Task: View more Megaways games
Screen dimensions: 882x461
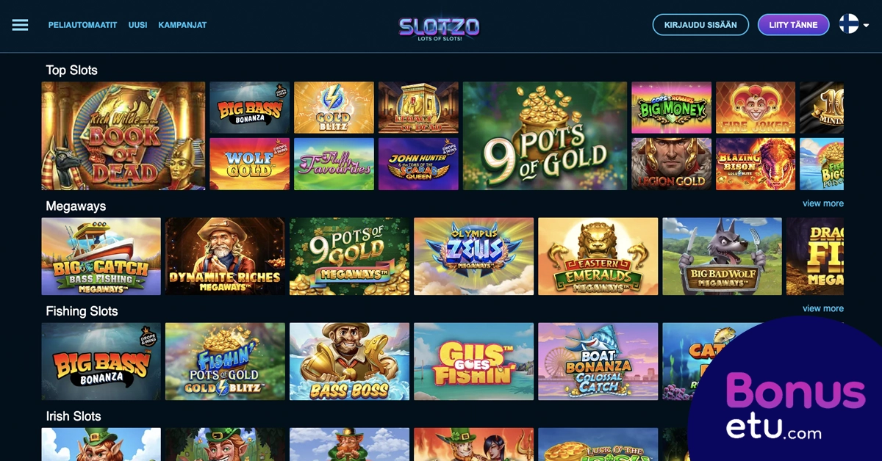Action: (x=822, y=203)
